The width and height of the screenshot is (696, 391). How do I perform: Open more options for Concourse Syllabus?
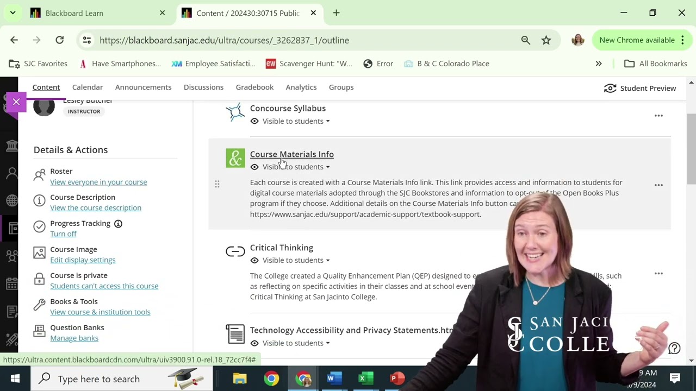[658, 115]
